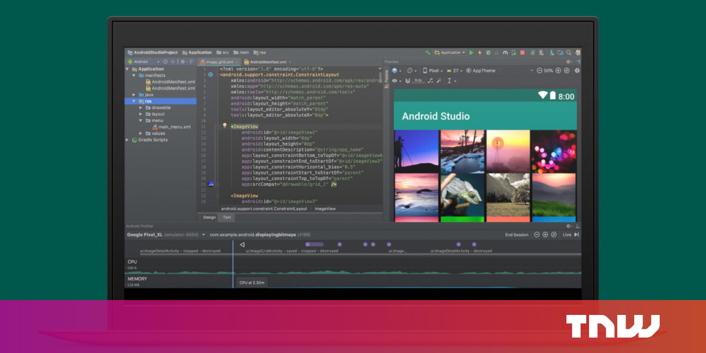
Task: Toggle the blueprint view in the Preview
Action: (409, 71)
